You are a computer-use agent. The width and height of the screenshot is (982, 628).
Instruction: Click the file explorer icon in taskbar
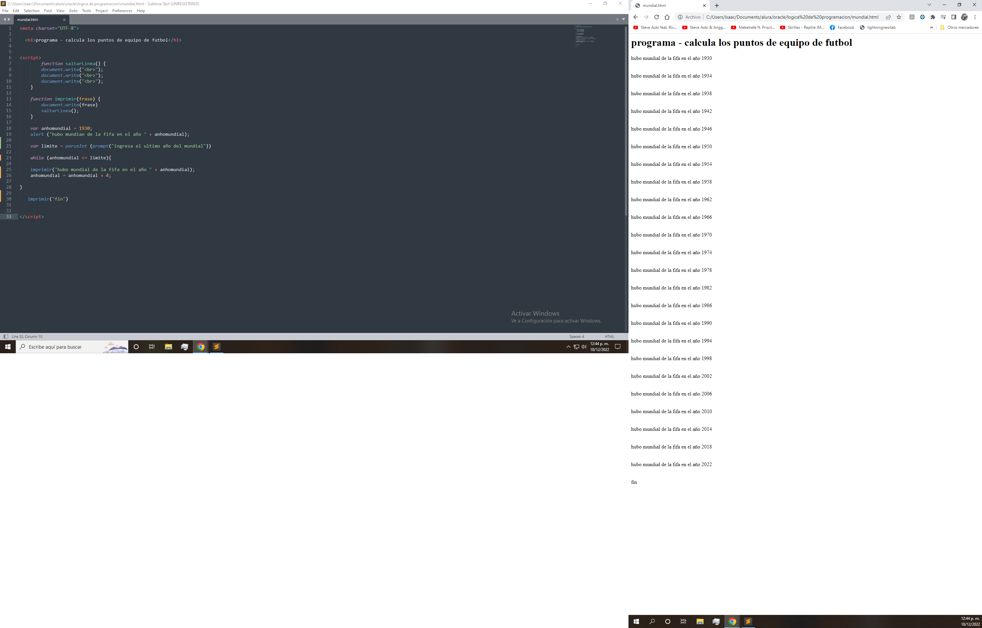[x=168, y=347]
